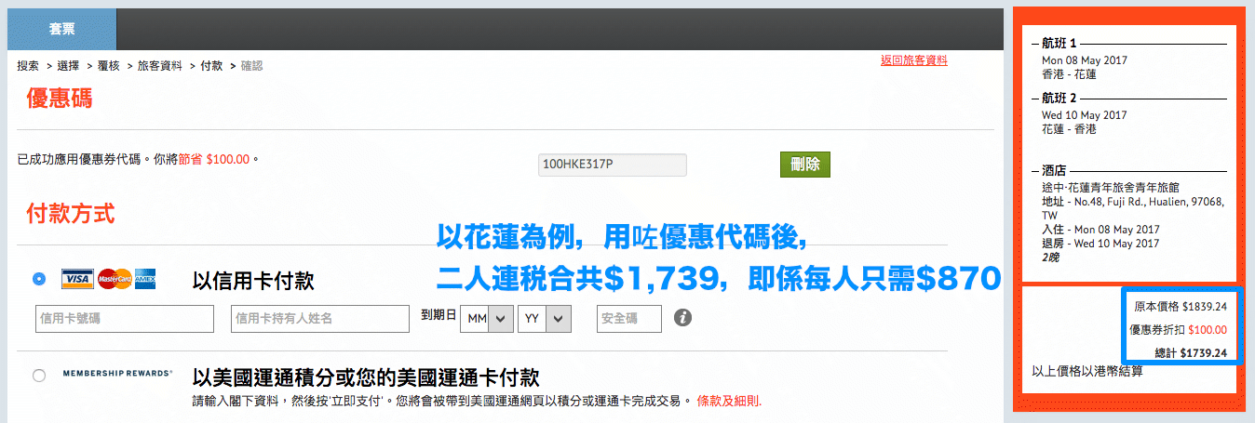Click the Membership Rewards logo
This screenshot has width=1255, height=423.
pos(117,373)
